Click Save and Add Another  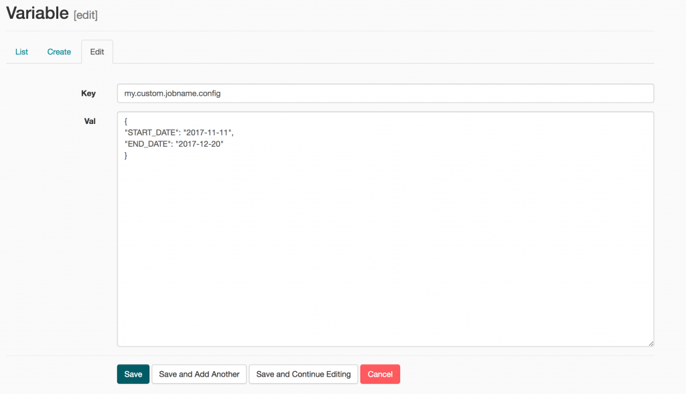199,374
